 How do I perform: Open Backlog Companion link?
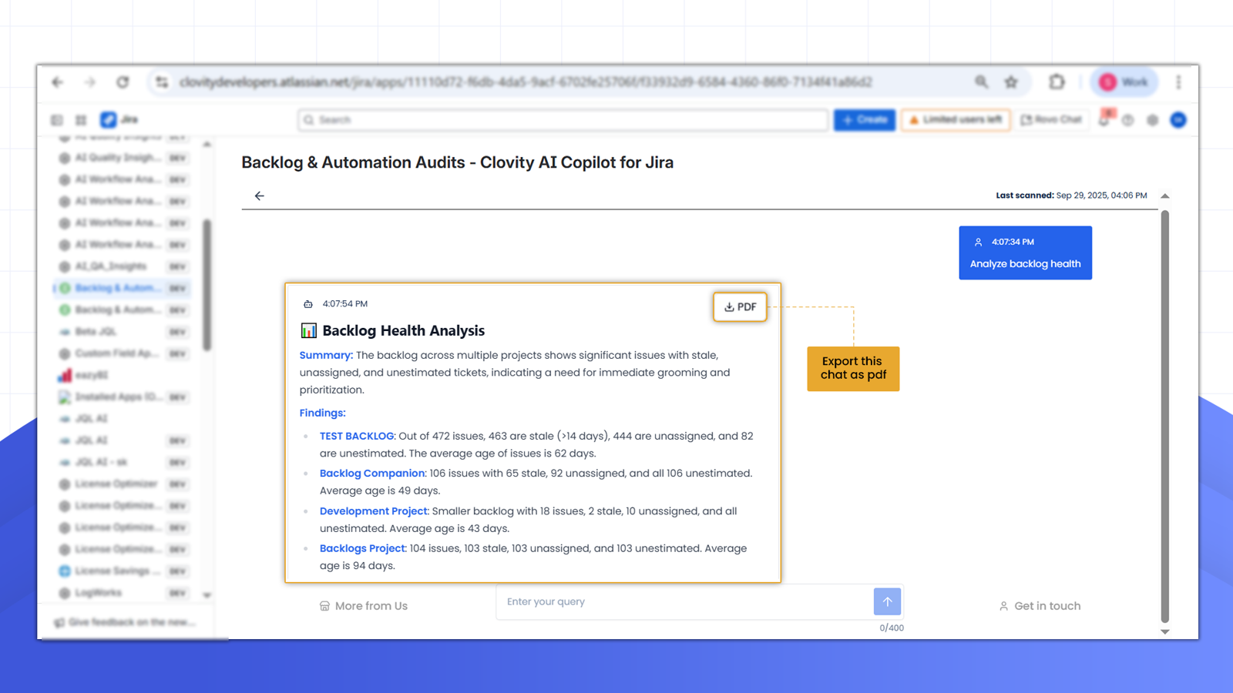(372, 474)
